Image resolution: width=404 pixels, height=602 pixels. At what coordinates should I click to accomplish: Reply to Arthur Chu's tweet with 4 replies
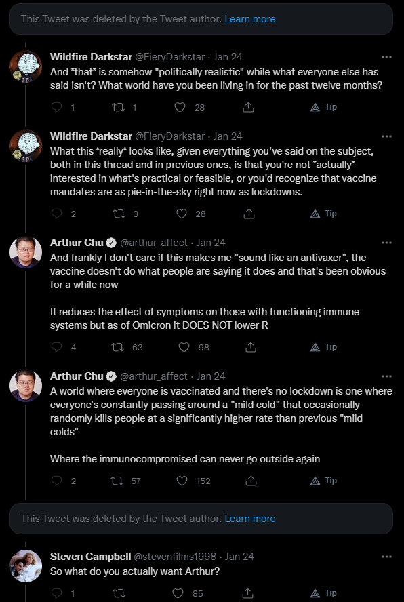tap(56, 347)
